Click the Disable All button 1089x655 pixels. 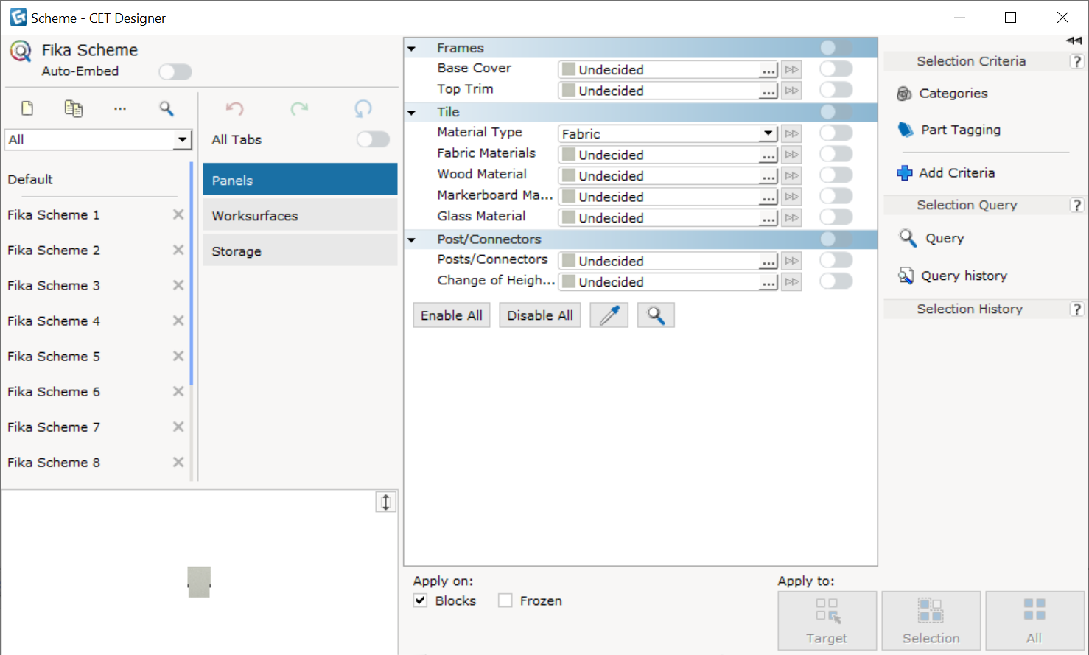click(540, 315)
